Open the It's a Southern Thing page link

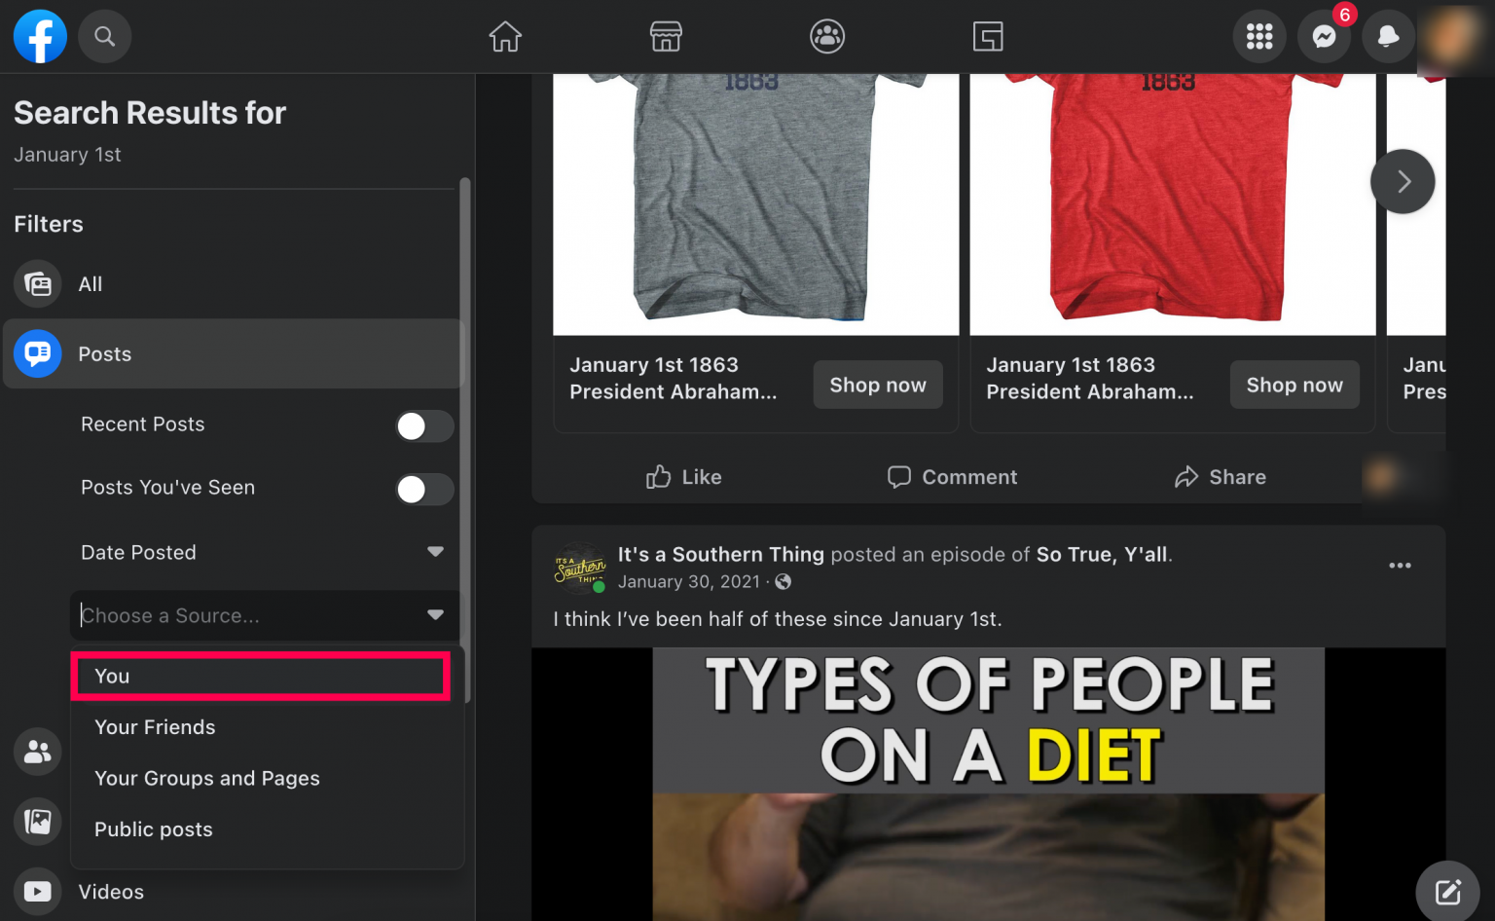click(x=720, y=554)
